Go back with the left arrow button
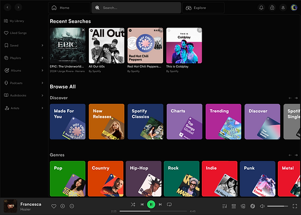This screenshot has width=301, height=215. point(8,8)
